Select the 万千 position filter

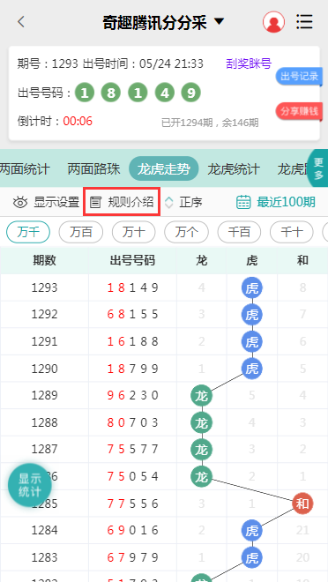point(28,232)
